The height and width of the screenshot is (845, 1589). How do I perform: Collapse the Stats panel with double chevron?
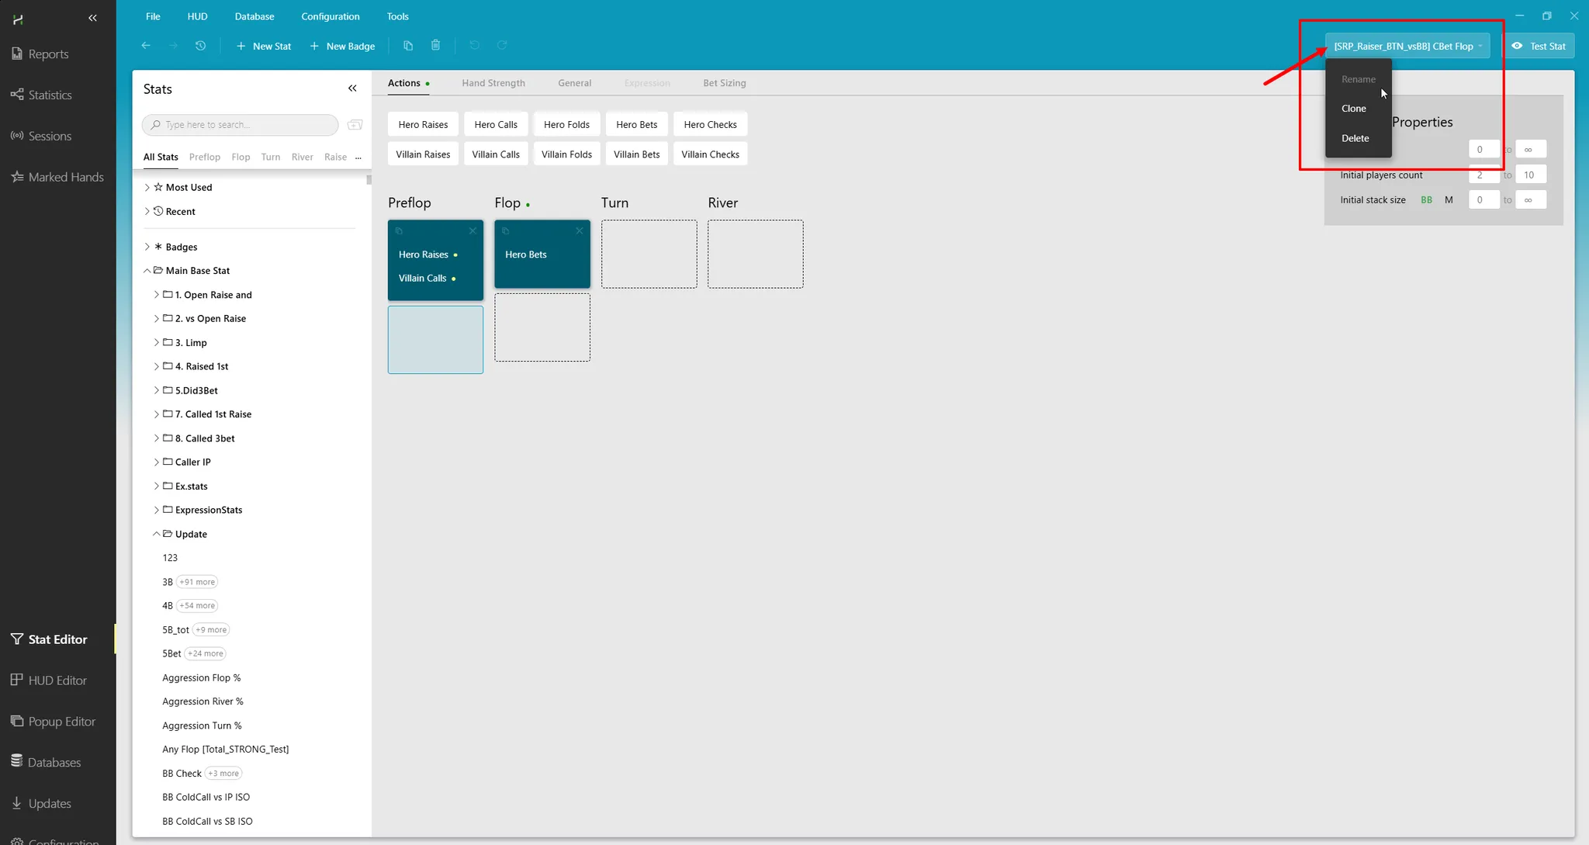pyautogui.click(x=352, y=88)
